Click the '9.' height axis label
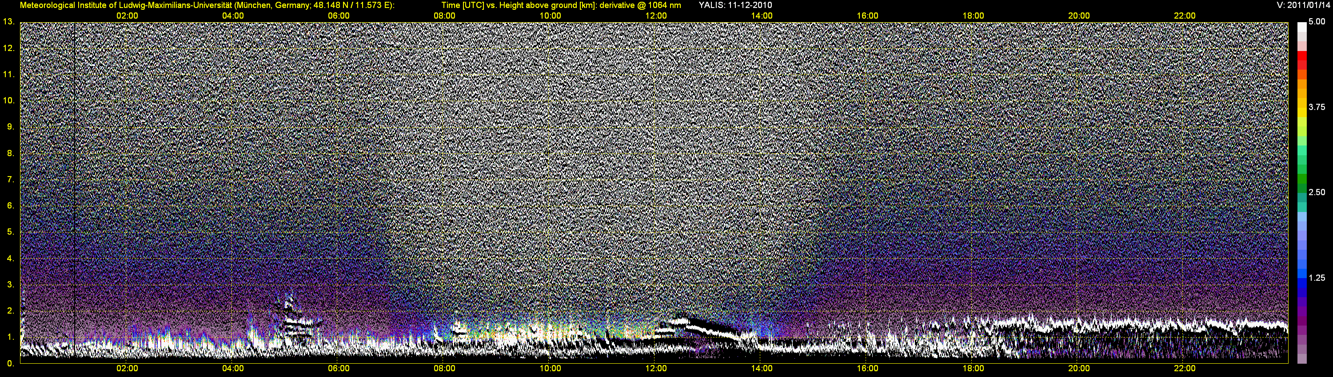Image resolution: width=1333 pixels, height=377 pixels. 11,126
